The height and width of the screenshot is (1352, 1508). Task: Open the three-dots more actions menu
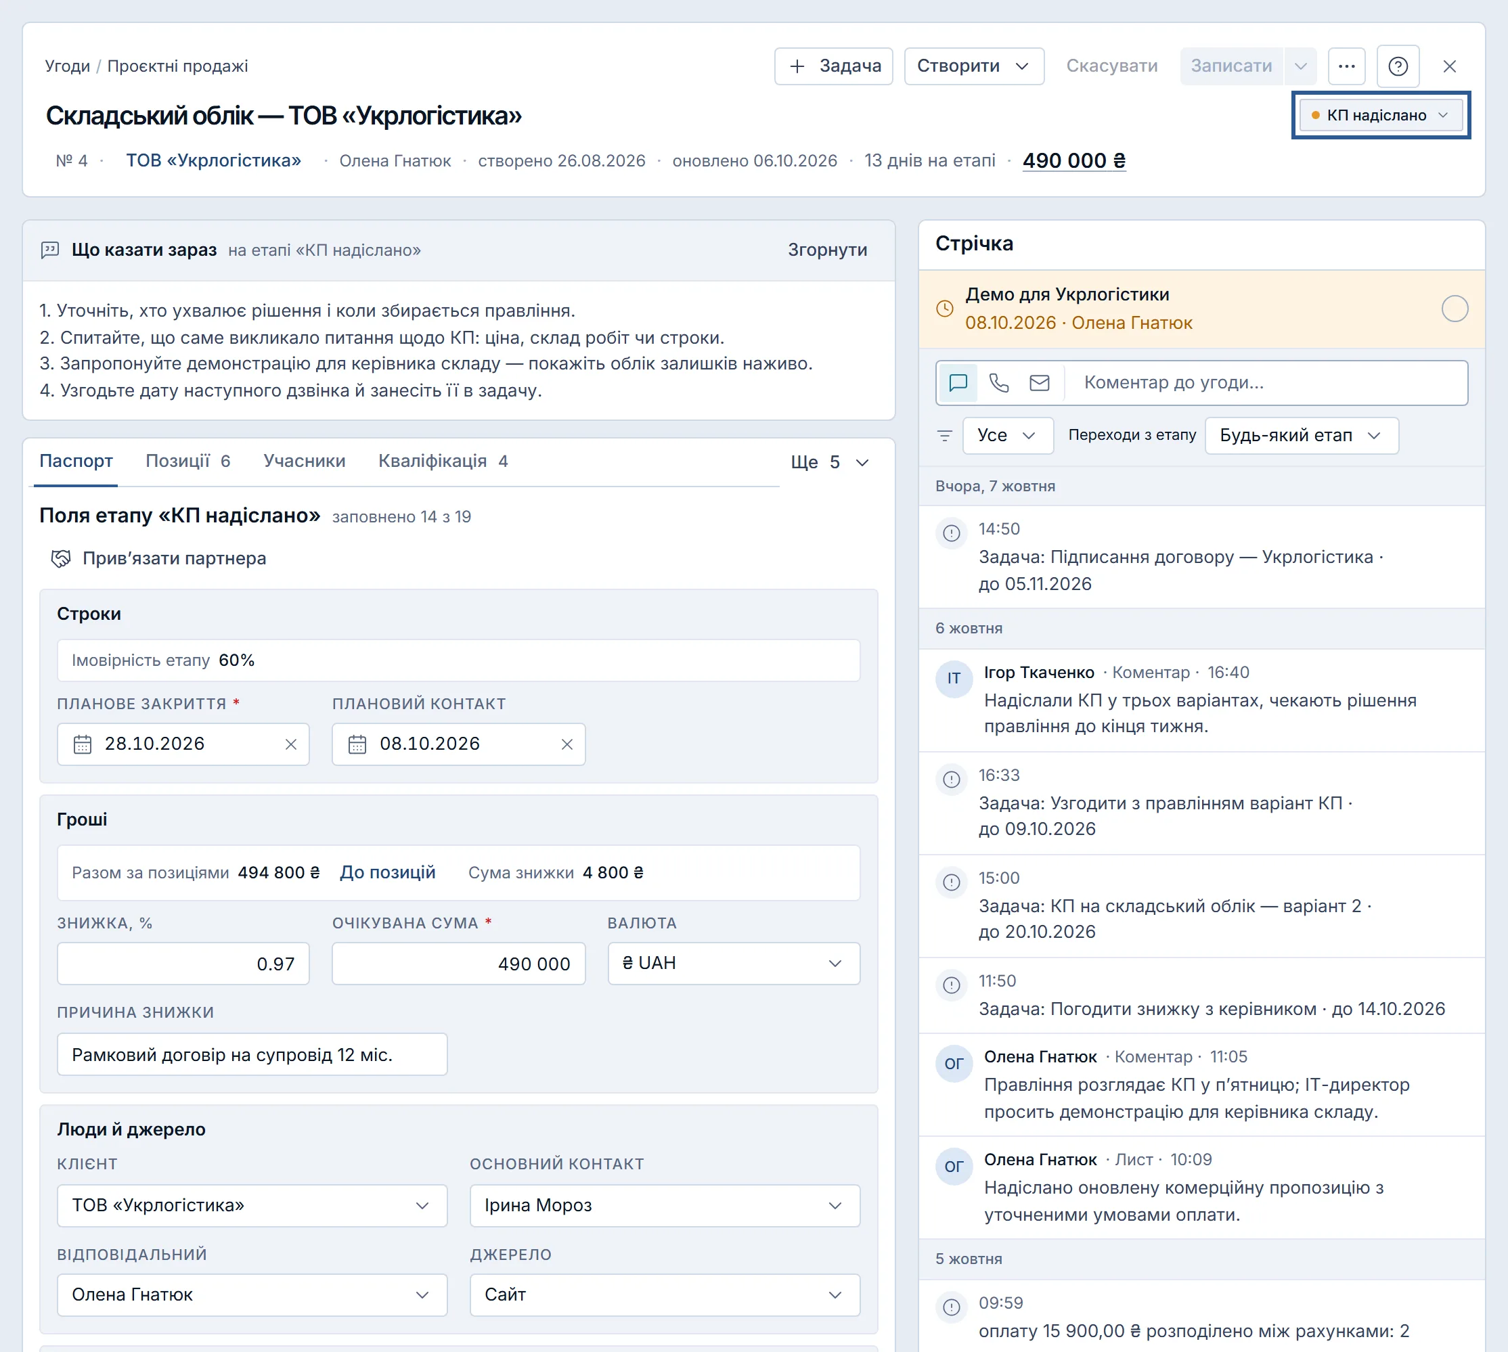(x=1346, y=66)
